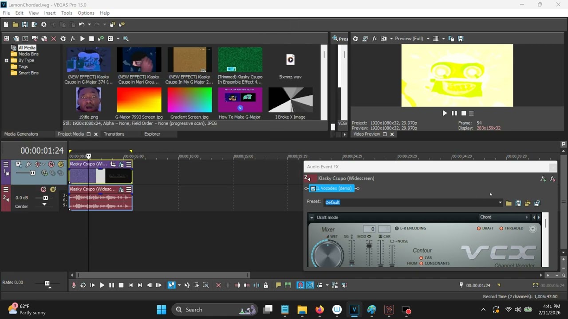Viewport: 568px width, 319px height.
Task: Switch to the Media Generators tab
Action: (x=21, y=134)
